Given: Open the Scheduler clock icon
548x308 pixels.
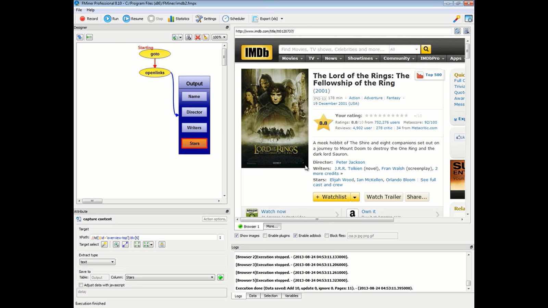Looking at the screenshot, I should pyautogui.click(x=225, y=19).
